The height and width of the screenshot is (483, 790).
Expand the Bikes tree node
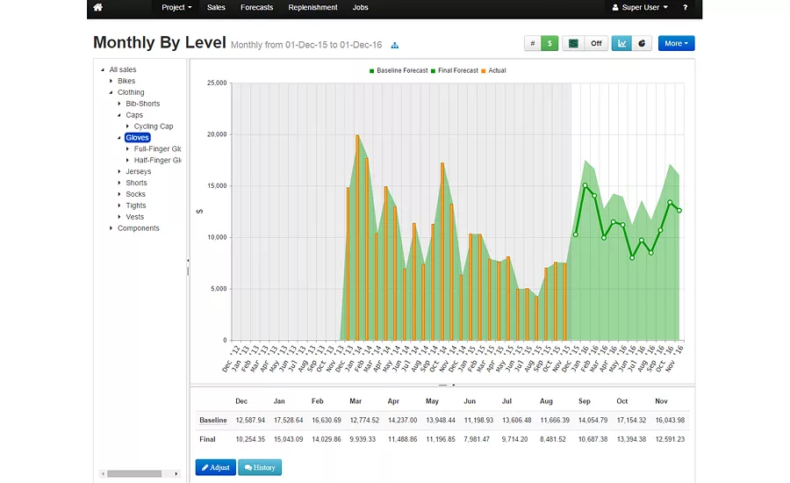(111, 81)
